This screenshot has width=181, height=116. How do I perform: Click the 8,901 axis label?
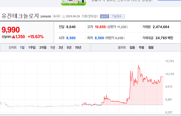tap(169, 100)
